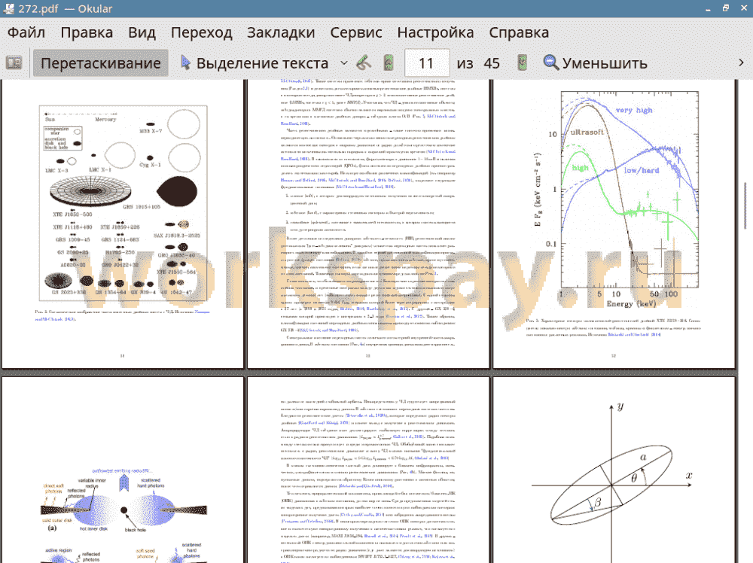Viewport: 753px width, 563px height.
Task: Click the 'ultrasoft' label in spectrum plot
Action: (x=587, y=132)
